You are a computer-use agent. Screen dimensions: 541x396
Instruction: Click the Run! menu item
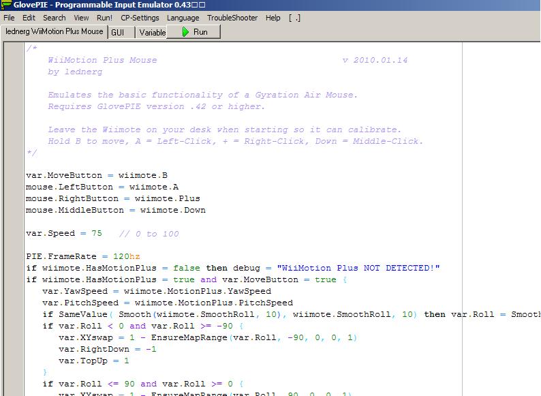point(104,18)
